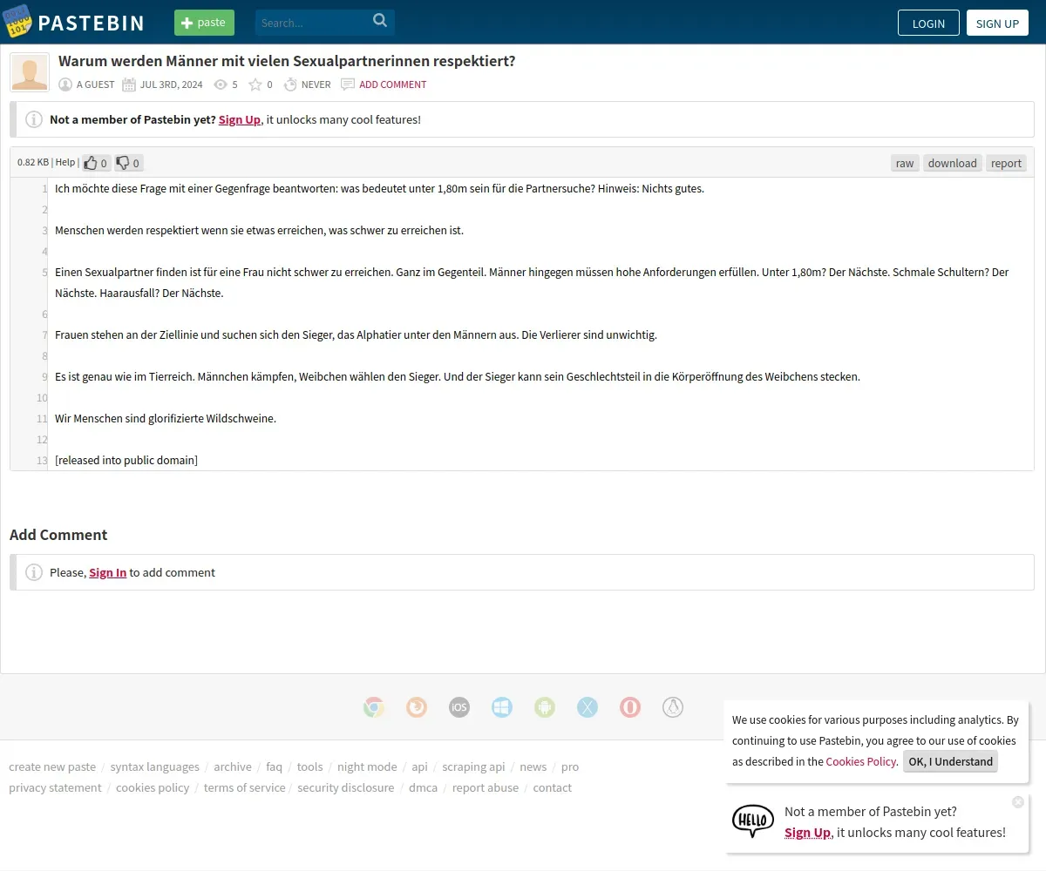Create a new paste with green button
The width and height of the screenshot is (1046, 871).
(x=204, y=23)
